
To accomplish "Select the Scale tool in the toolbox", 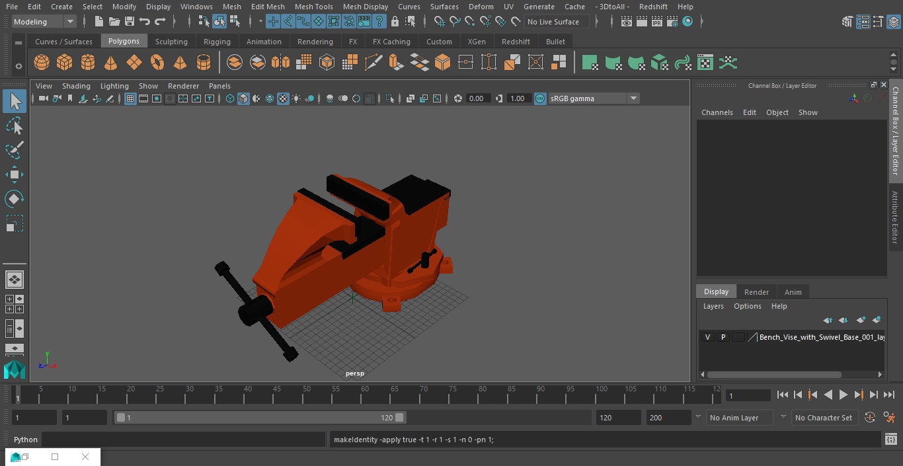I will [x=14, y=223].
